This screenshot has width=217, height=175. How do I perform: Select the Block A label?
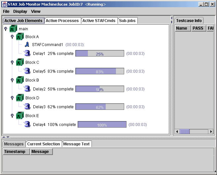point(32,37)
